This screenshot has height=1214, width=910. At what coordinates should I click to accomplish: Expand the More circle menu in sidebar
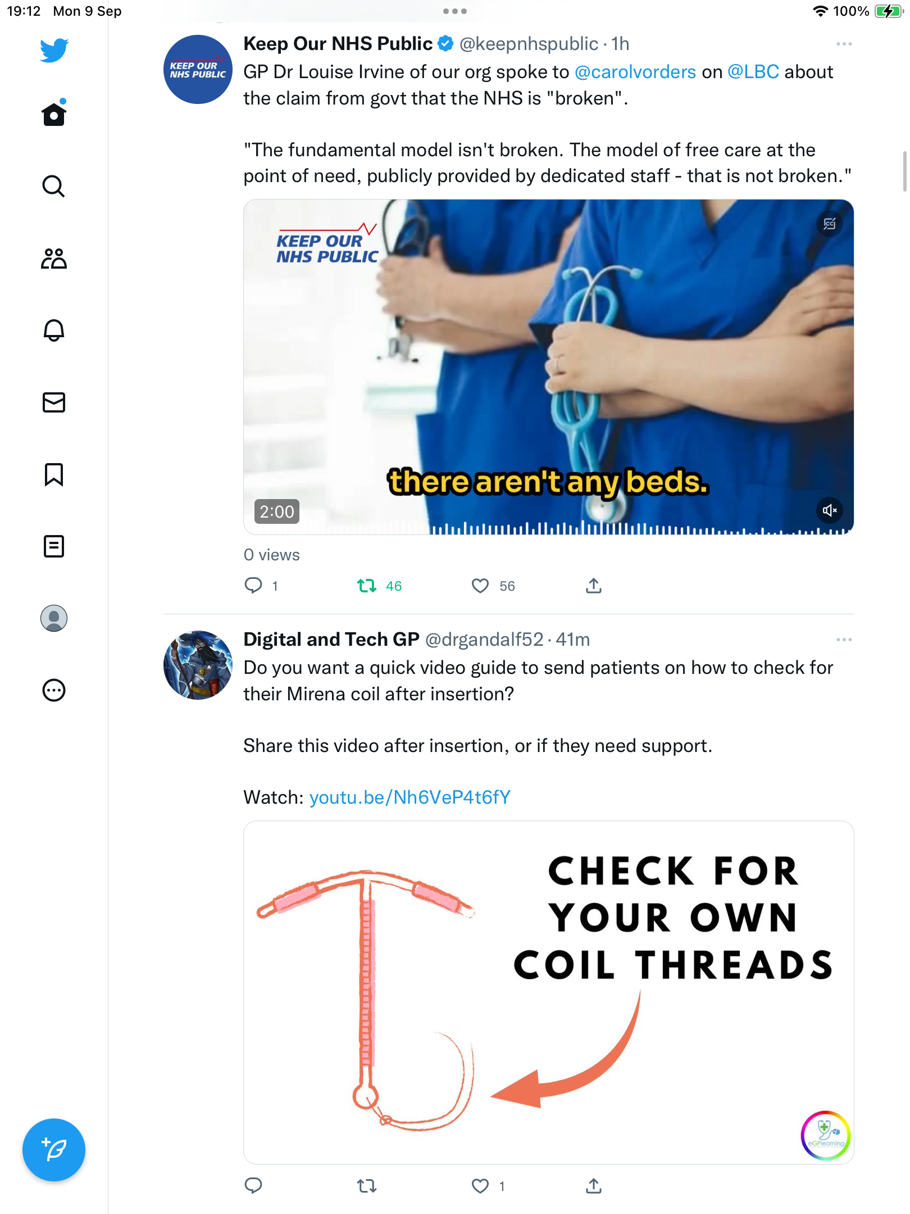54,690
